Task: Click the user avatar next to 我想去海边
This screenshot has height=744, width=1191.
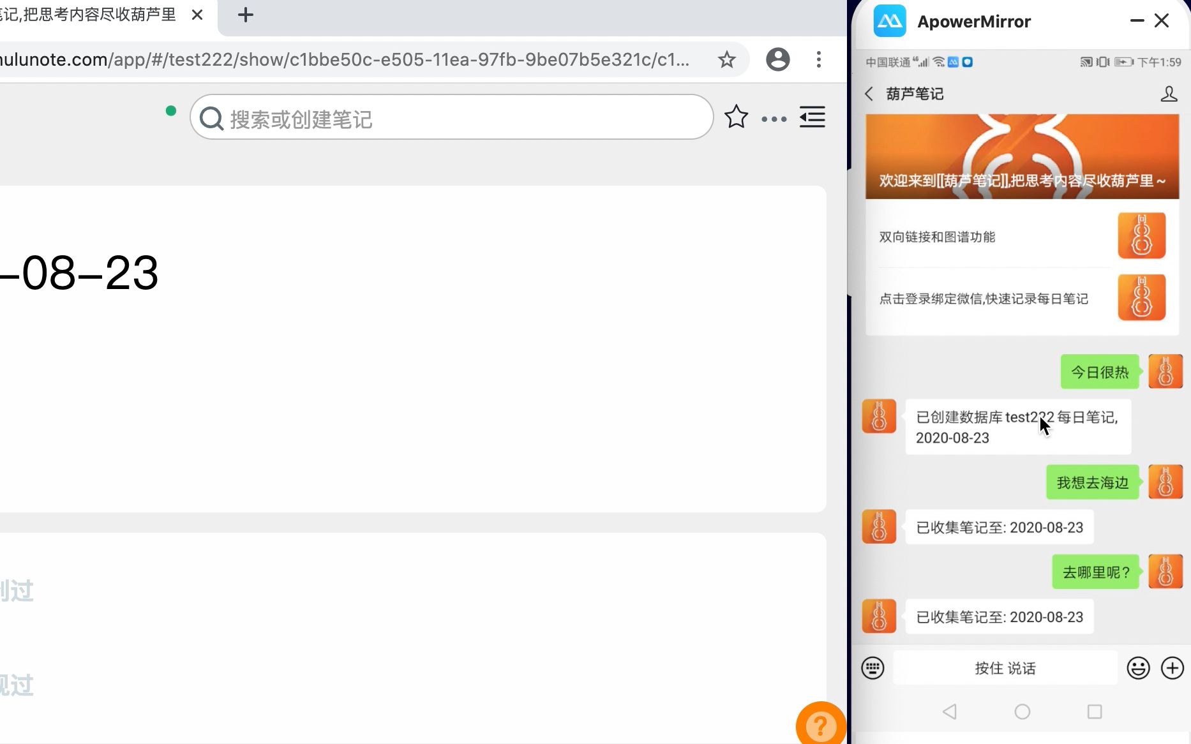Action: pos(1165,482)
